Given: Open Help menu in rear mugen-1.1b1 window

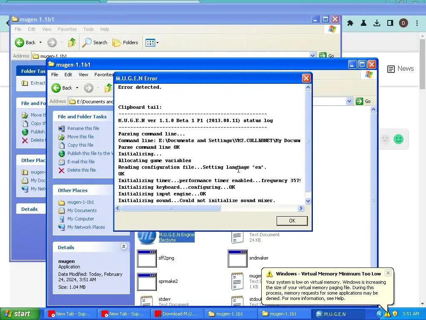Looking at the screenshot, I should (104, 29).
